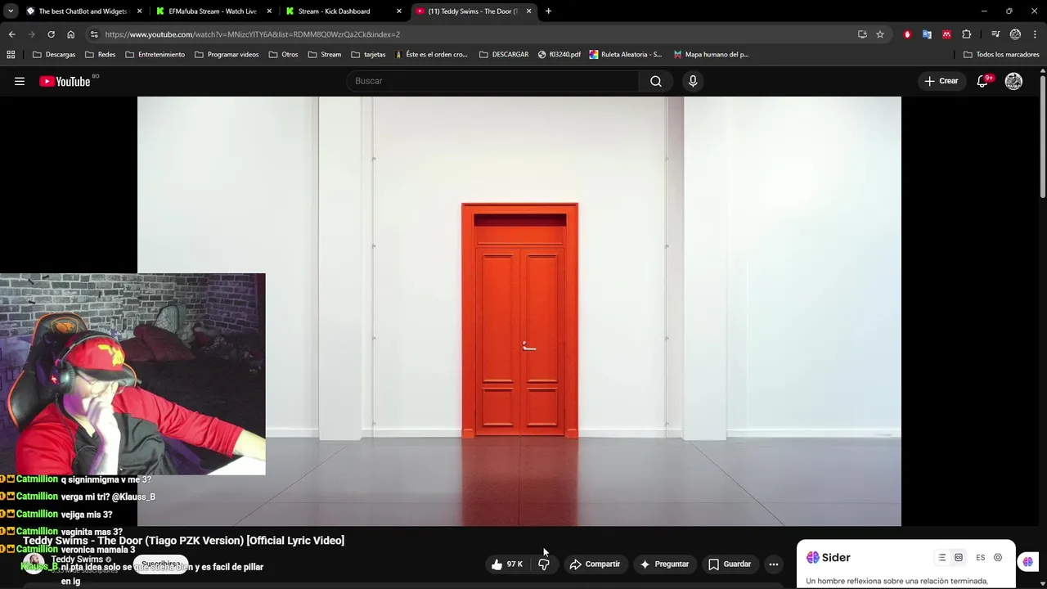The height and width of the screenshot is (589, 1047).
Task: Start voice search with microphone
Action: (693, 81)
